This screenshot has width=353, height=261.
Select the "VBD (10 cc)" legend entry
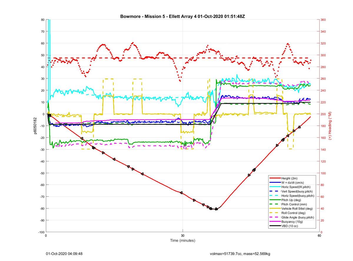click(290, 226)
